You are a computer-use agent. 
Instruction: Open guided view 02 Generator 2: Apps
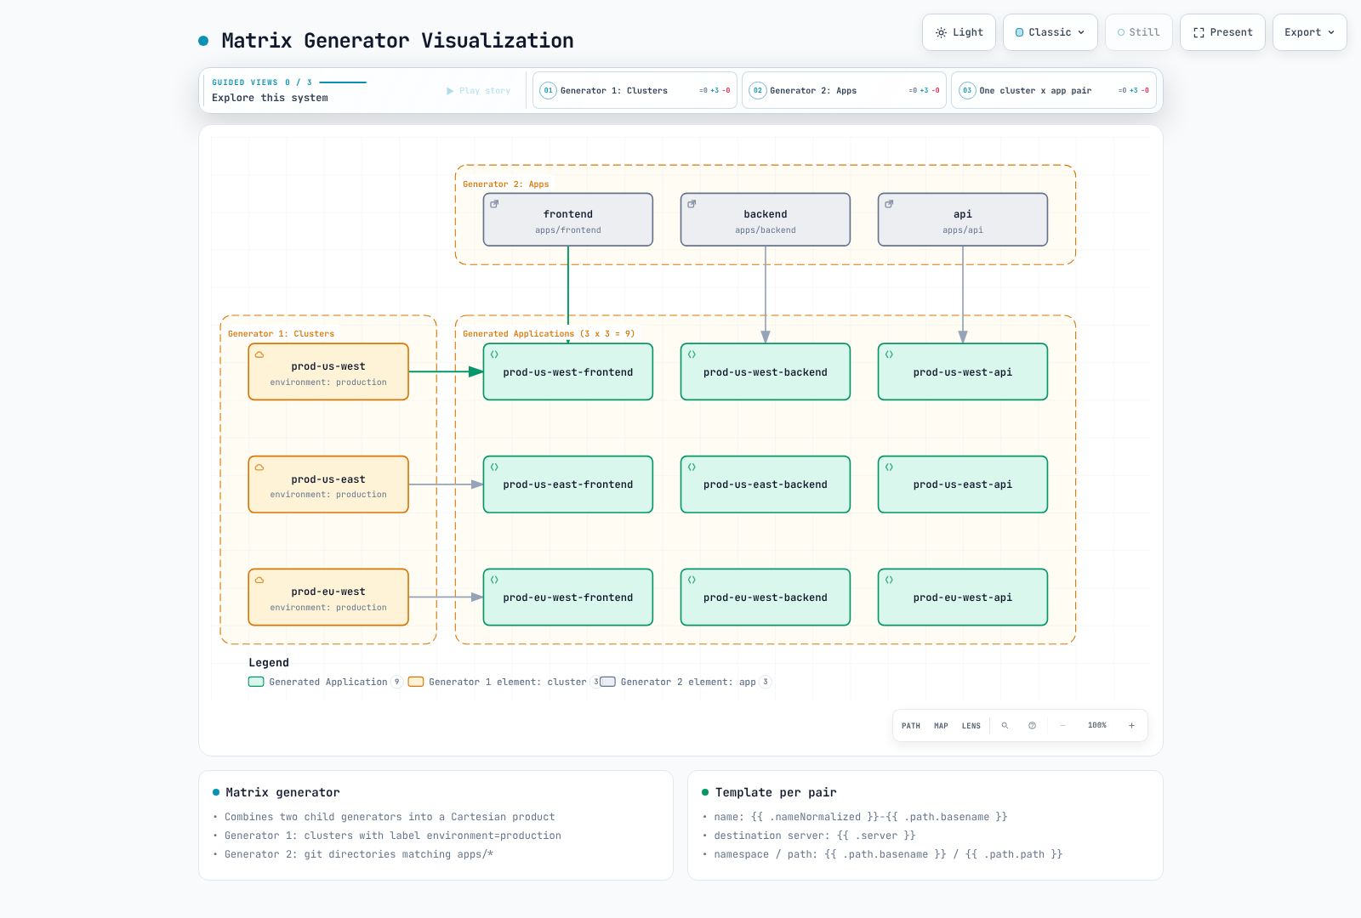(x=844, y=90)
